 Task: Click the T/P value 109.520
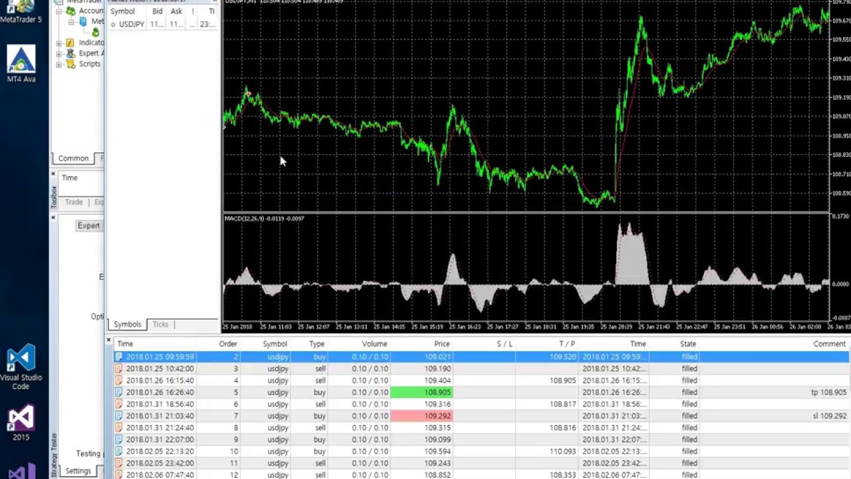tap(562, 357)
